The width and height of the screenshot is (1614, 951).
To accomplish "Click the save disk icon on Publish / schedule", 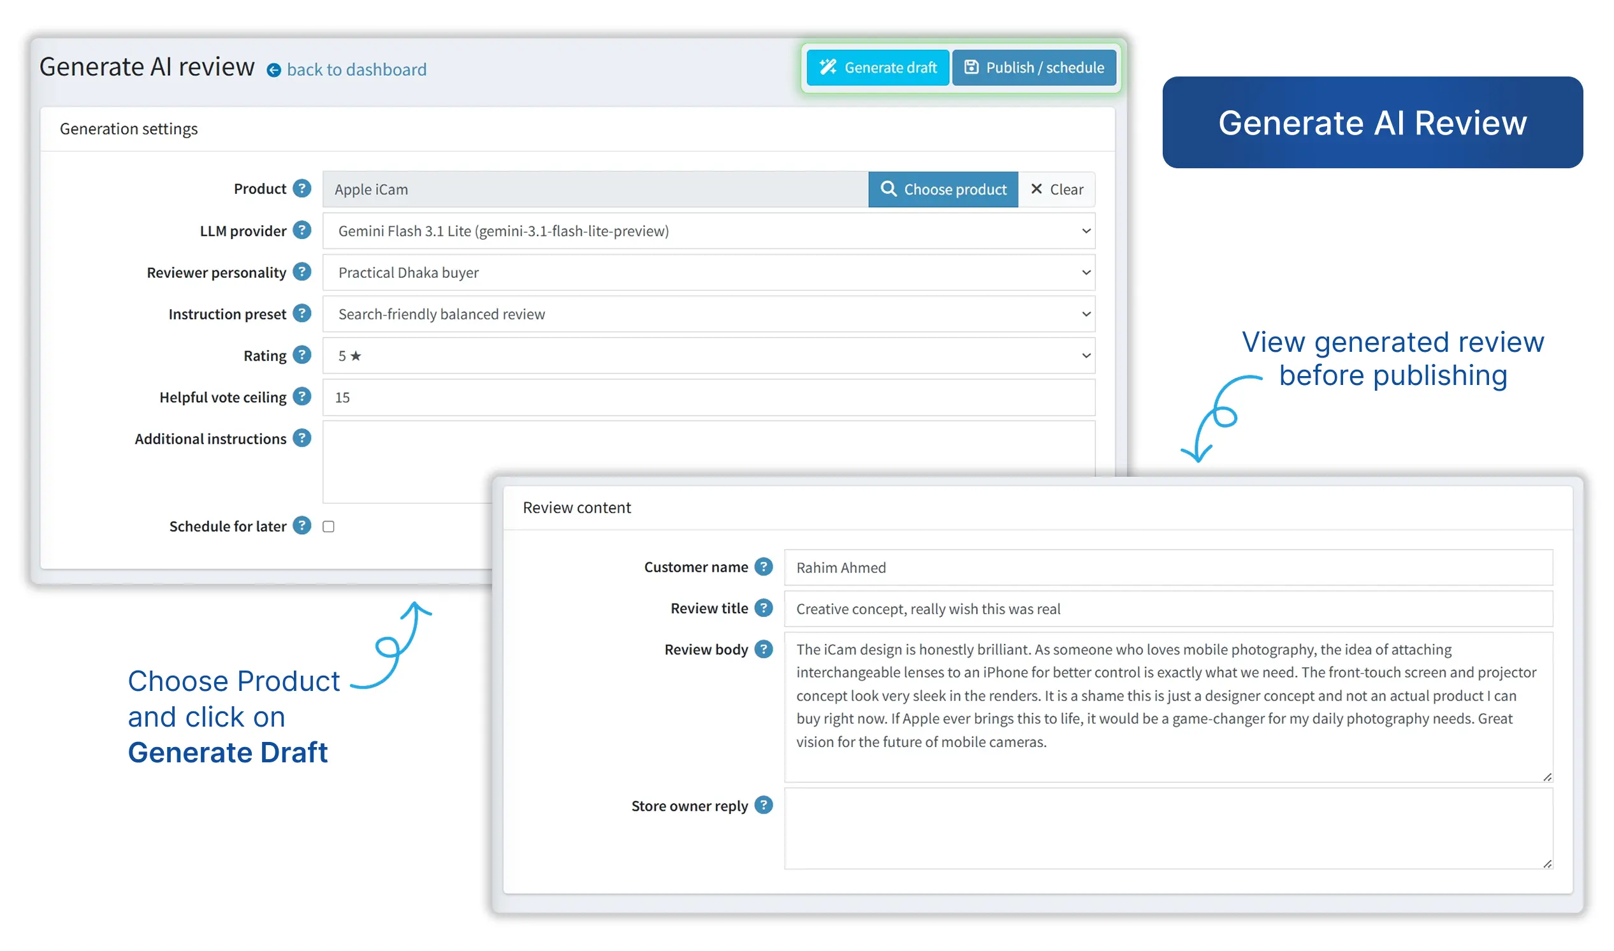I will 971,67.
